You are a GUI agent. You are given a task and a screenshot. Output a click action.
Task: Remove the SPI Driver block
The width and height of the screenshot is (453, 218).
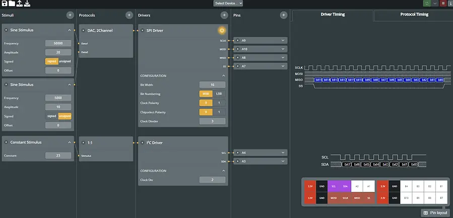coord(143,30)
